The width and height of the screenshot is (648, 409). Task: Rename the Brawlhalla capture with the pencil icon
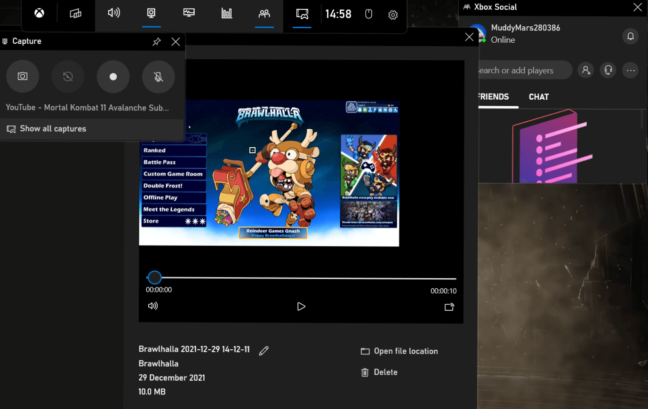point(264,350)
